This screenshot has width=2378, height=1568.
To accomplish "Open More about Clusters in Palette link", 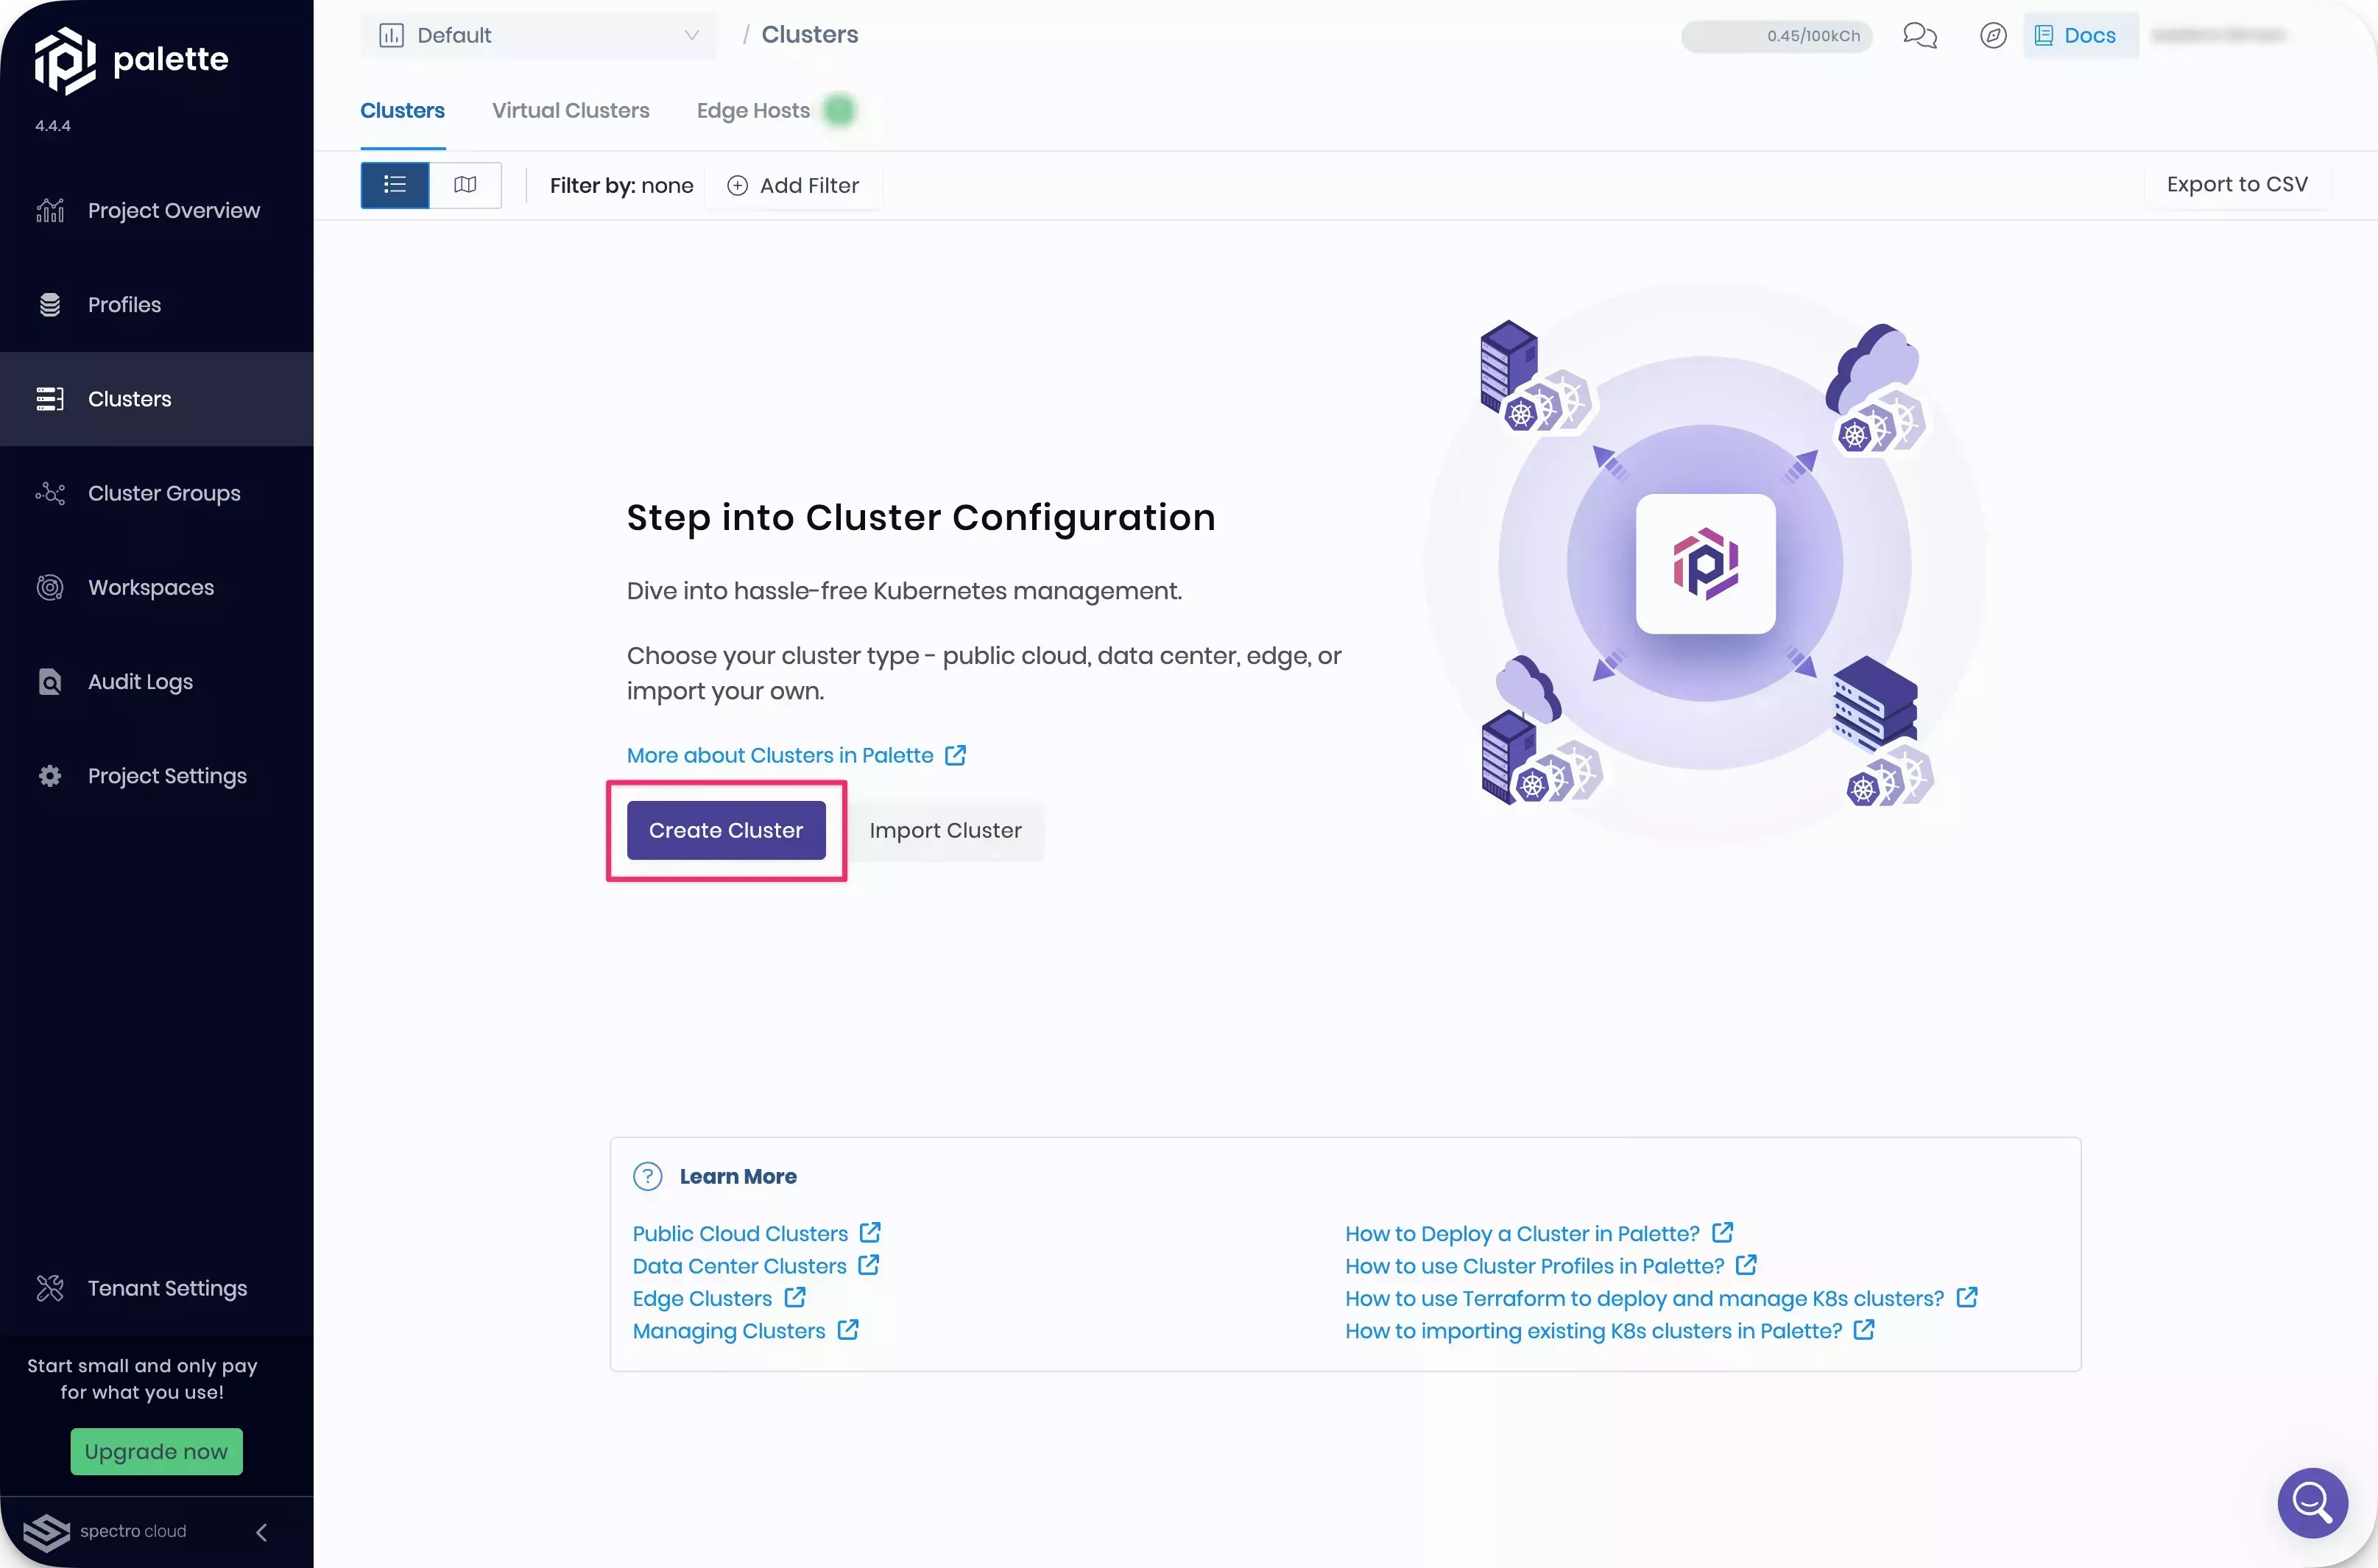I will click(x=794, y=756).
